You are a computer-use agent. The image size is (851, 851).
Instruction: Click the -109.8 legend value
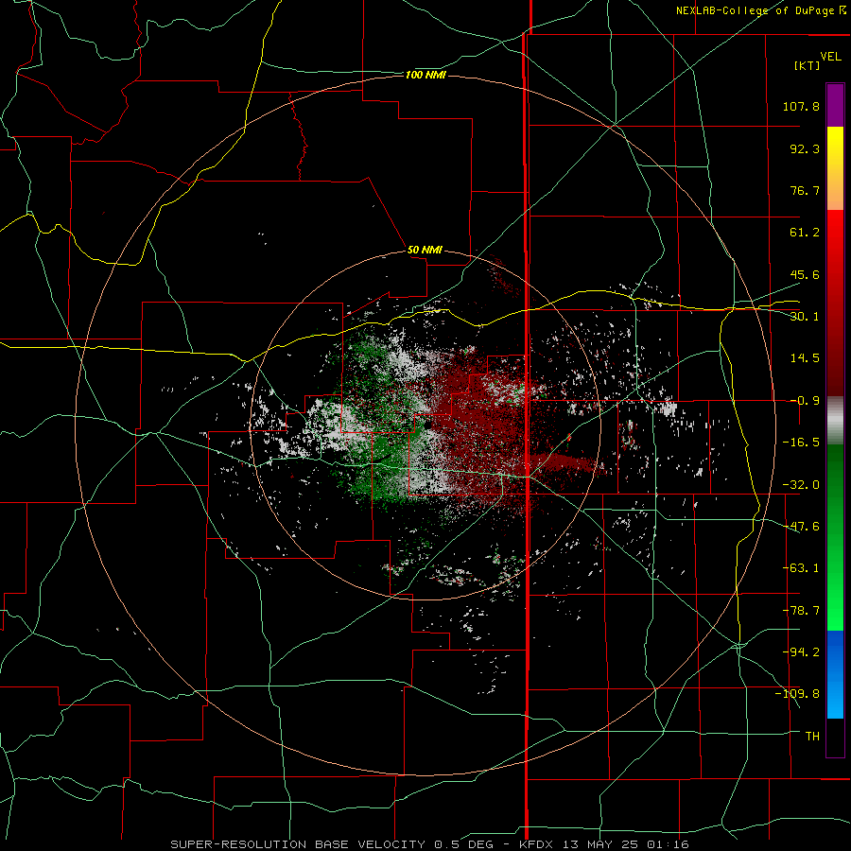click(x=797, y=694)
